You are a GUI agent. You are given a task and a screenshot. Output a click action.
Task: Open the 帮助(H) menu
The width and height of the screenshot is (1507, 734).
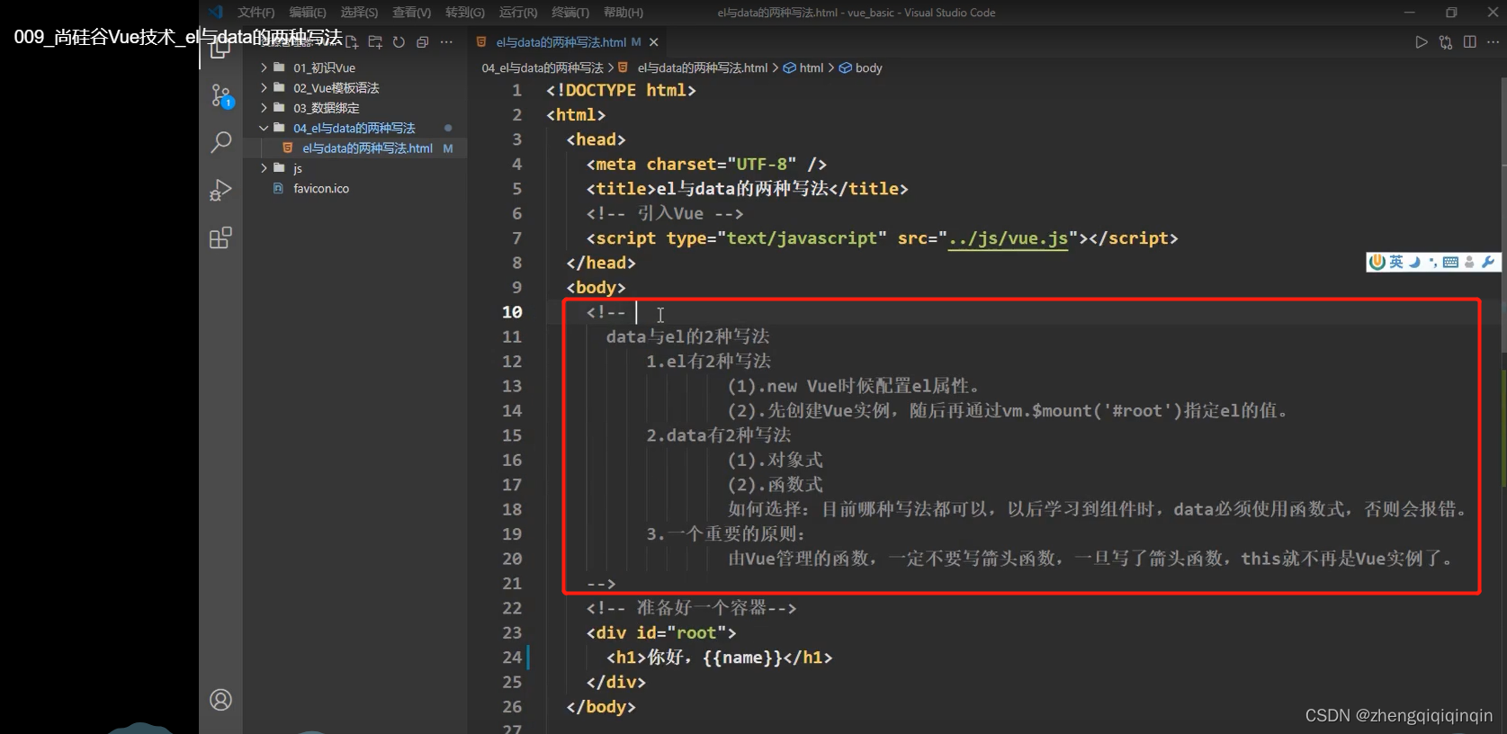point(623,13)
